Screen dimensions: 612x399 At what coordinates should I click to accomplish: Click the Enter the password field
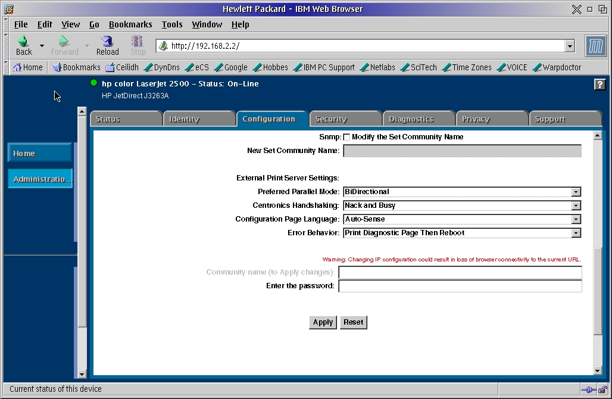pyautogui.click(x=460, y=286)
